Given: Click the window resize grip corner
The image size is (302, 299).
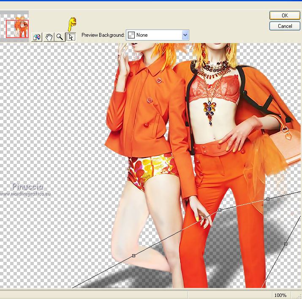Looking at the screenshot, I should 300,297.
